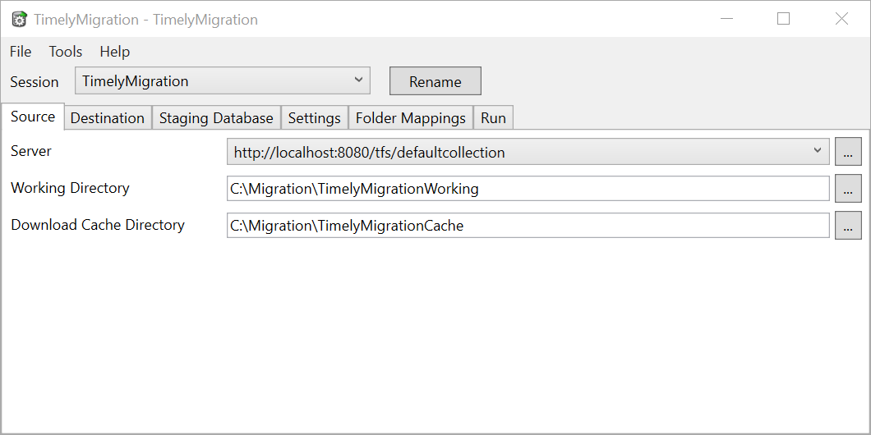Switch to the Destination tab

[108, 117]
